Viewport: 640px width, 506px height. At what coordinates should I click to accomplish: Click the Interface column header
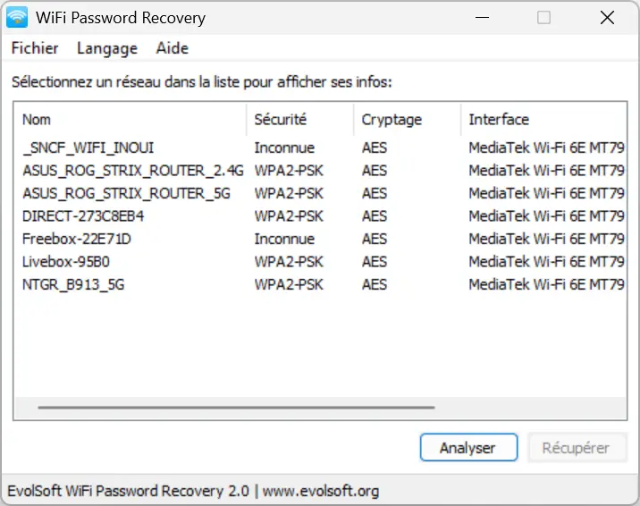click(x=543, y=119)
